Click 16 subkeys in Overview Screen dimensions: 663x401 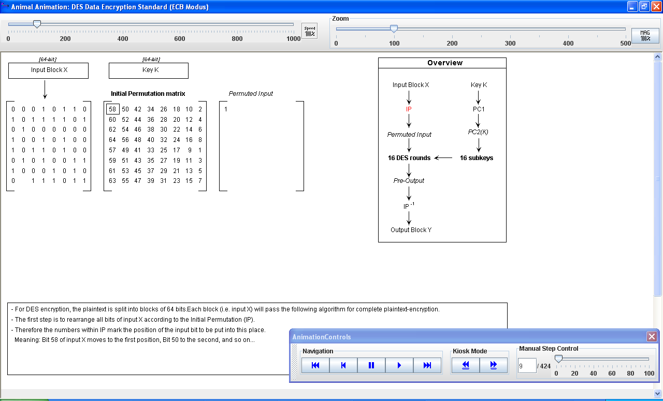[x=477, y=158]
